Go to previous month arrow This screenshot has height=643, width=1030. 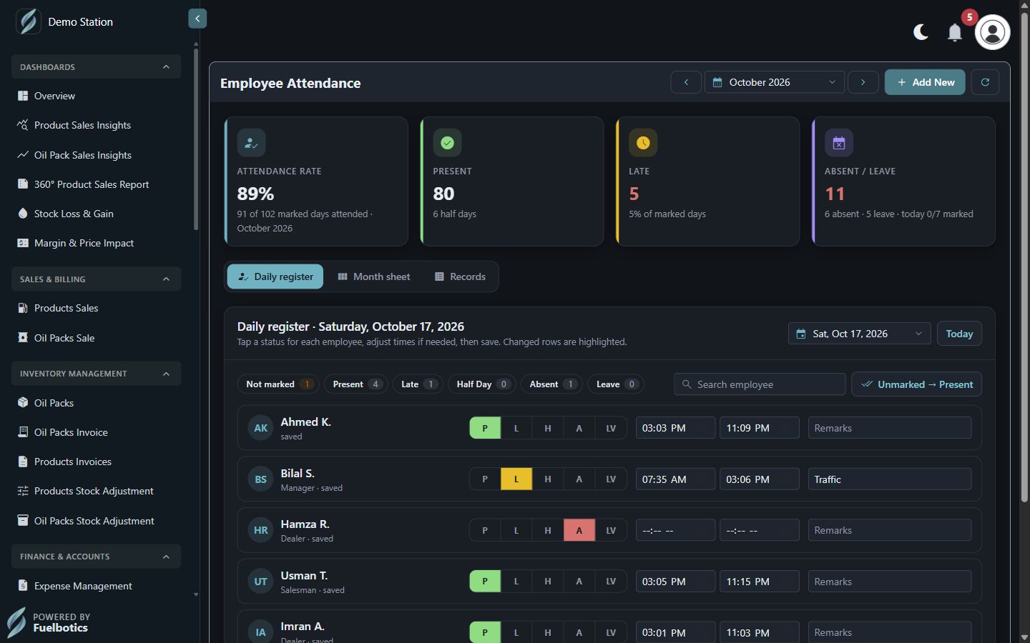click(x=686, y=82)
